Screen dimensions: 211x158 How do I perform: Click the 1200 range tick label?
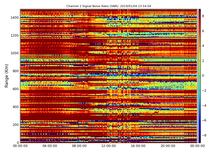[x=15, y=36]
